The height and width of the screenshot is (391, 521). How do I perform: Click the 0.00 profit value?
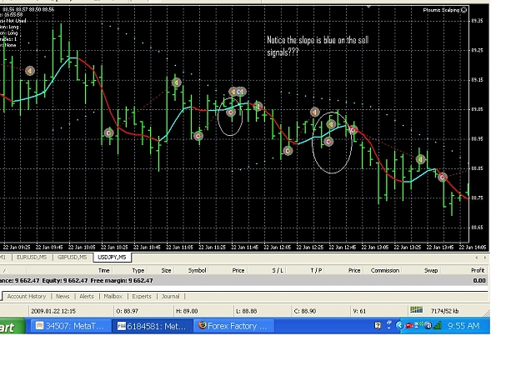tap(479, 281)
